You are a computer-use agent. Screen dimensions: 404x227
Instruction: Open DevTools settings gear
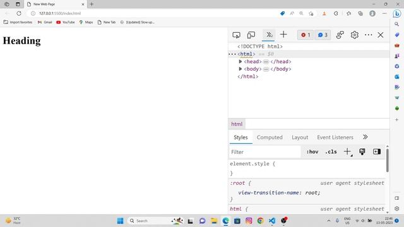coord(355,35)
